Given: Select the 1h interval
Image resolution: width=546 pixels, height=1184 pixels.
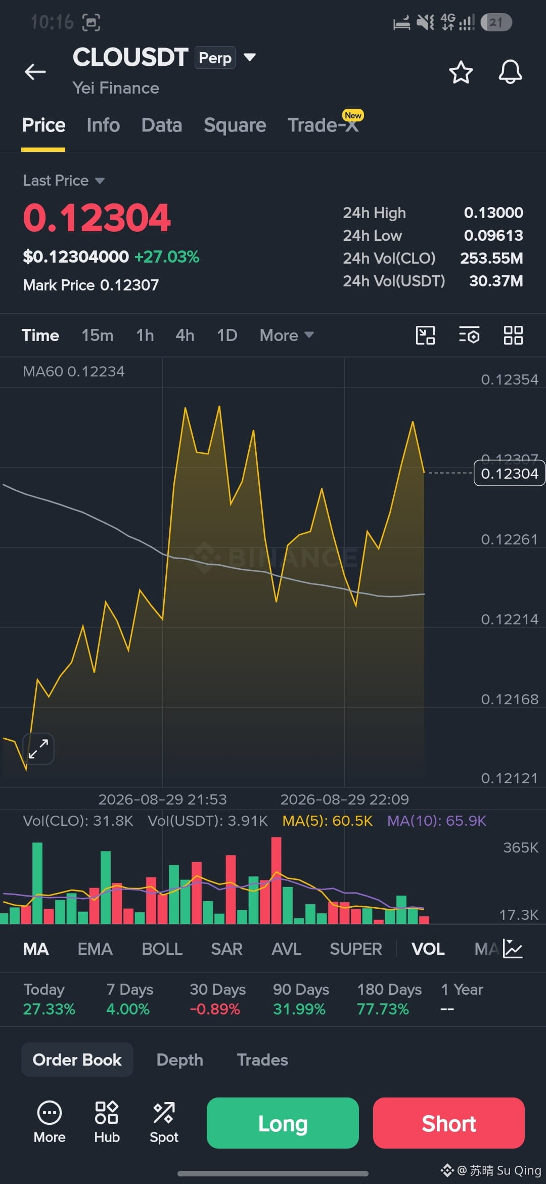Looking at the screenshot, I should (145, 335).
